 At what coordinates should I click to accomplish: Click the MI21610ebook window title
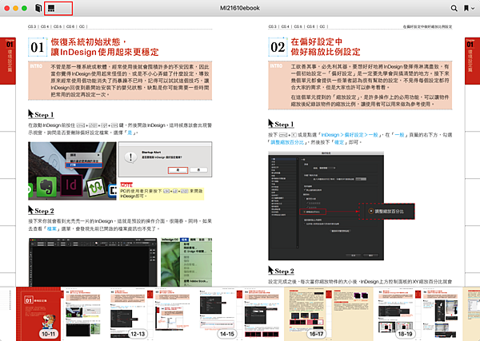[240, 8]
